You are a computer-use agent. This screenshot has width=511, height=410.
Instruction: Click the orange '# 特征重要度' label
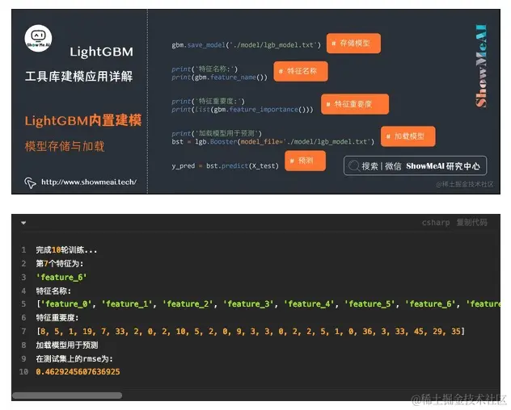pos(355,104)
